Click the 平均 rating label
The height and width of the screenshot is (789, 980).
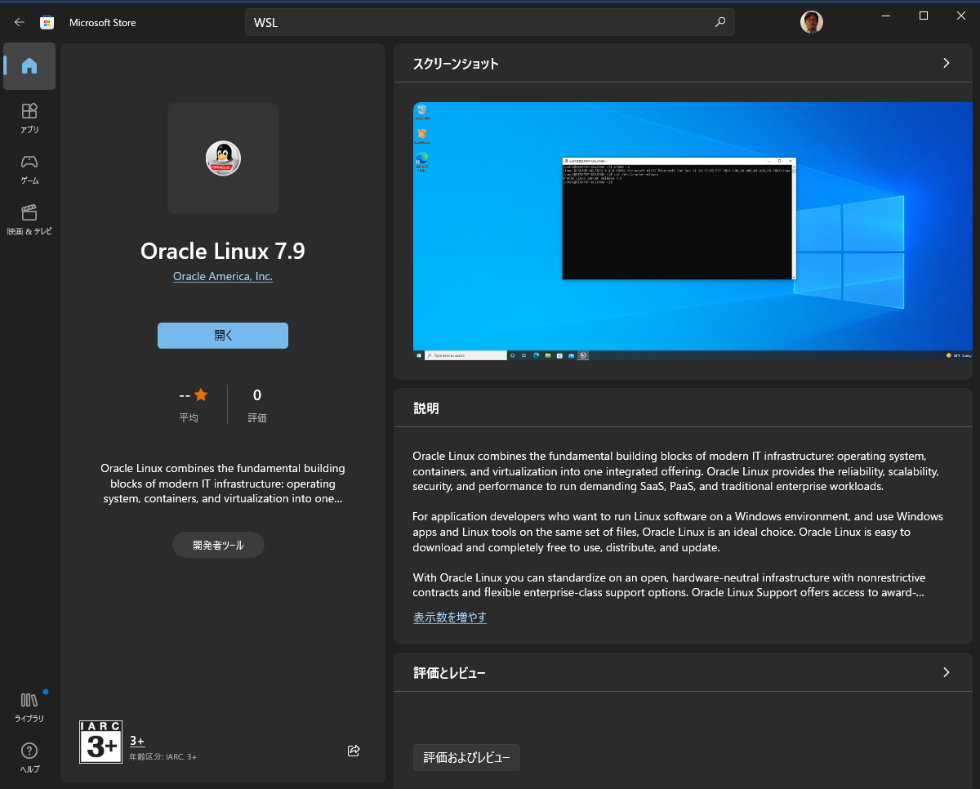pos(189,417)
